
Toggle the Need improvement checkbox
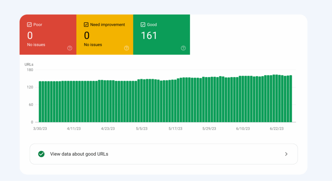point(86,25)
